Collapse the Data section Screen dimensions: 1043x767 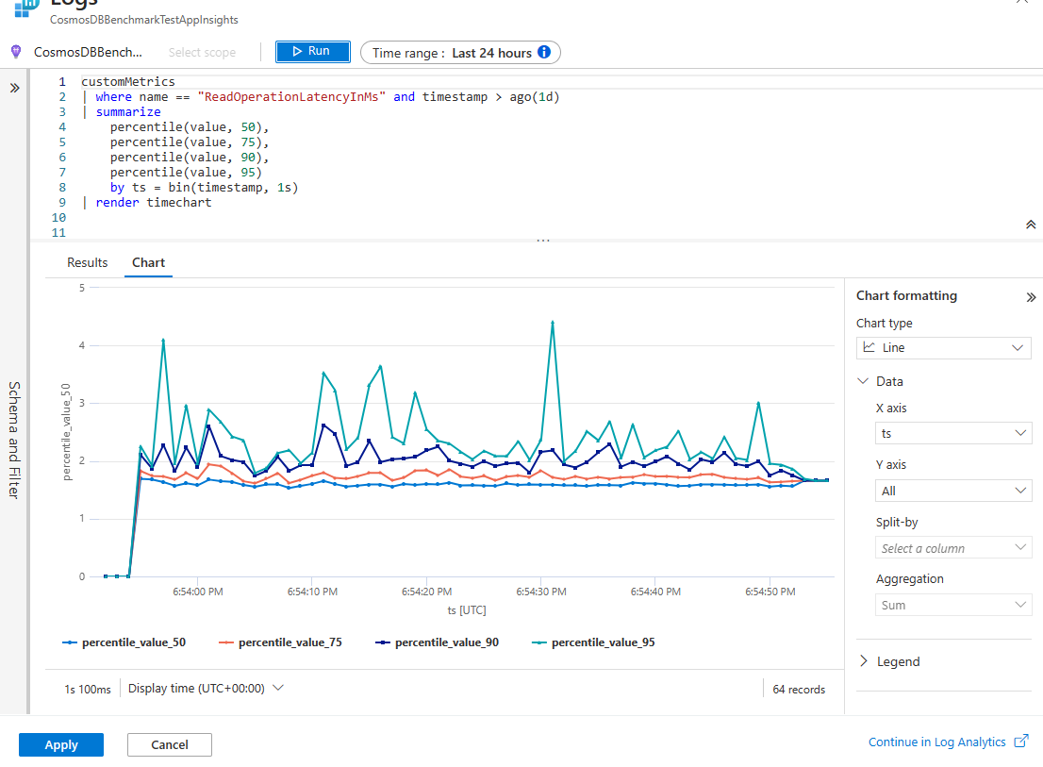[x=880, y=381]
